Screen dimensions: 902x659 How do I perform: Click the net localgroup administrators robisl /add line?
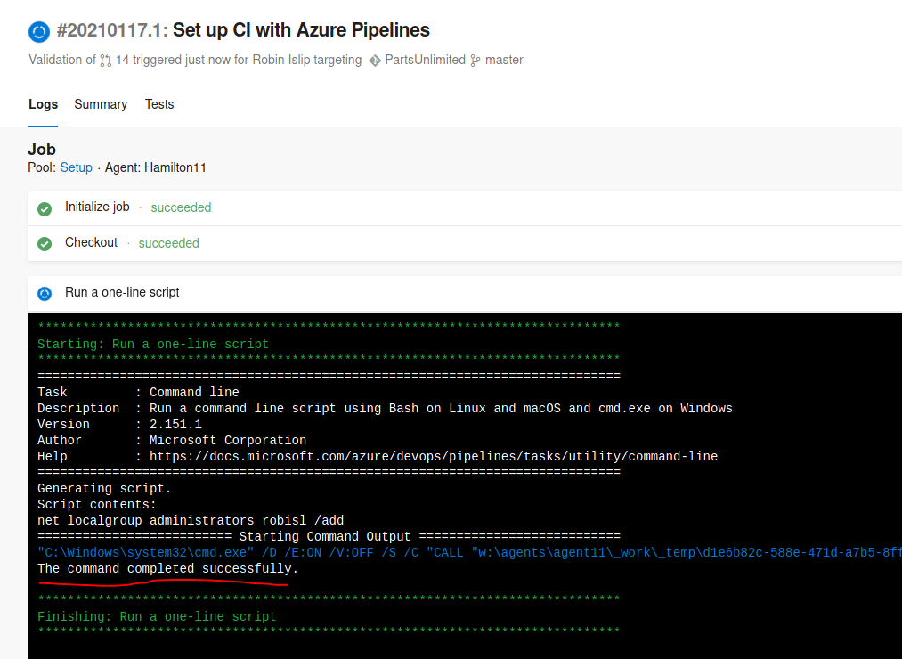(191, 521)
